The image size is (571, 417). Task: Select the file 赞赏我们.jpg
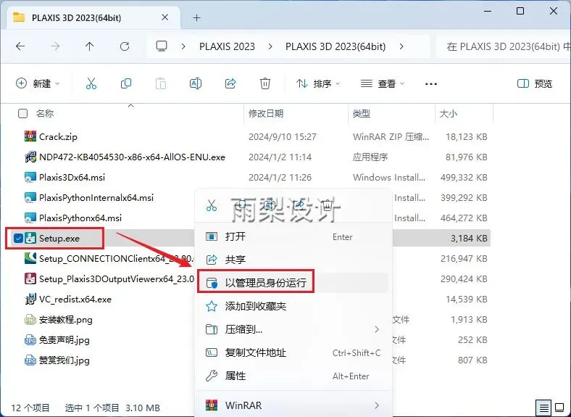tap(64, 360)
